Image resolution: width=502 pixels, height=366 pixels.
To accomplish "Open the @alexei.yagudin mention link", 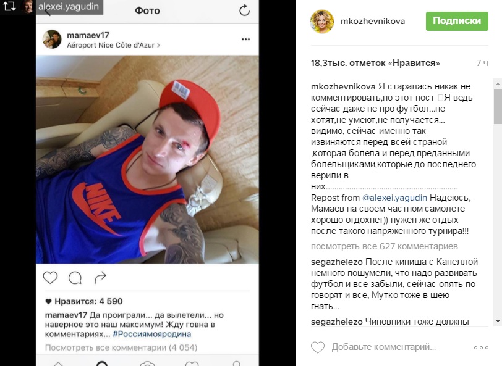I will (394, 198).
